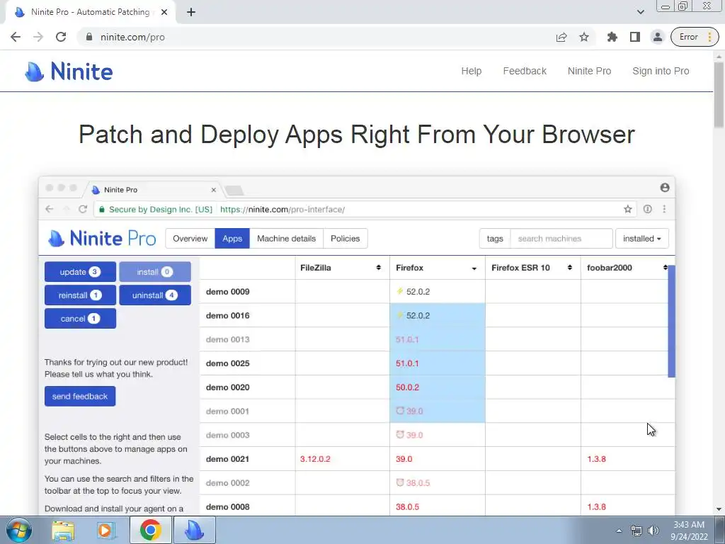Click the padlock site info icon
The width and height of the screenshot is (725, 544).
(x=89, y=37)
